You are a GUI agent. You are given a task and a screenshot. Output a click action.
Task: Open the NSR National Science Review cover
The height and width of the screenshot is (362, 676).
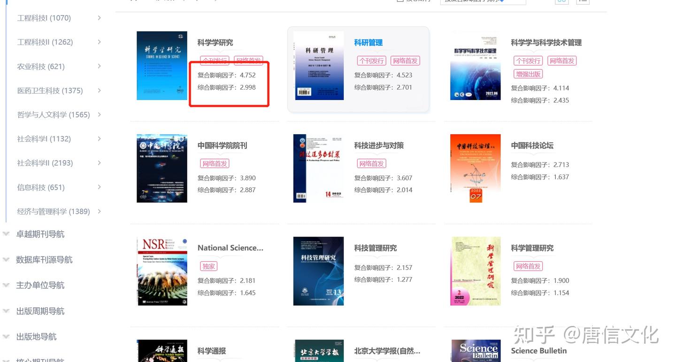pos(162,271)
